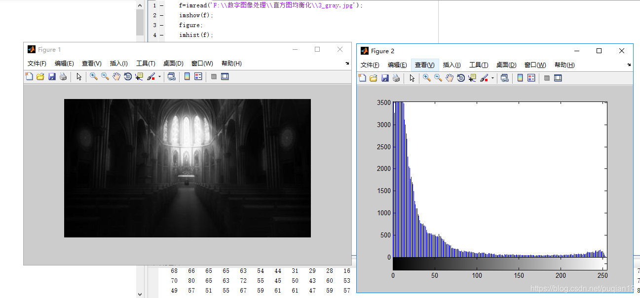
Task: Insert Colorbar icon in Figure 2
Action: (520, 78)
